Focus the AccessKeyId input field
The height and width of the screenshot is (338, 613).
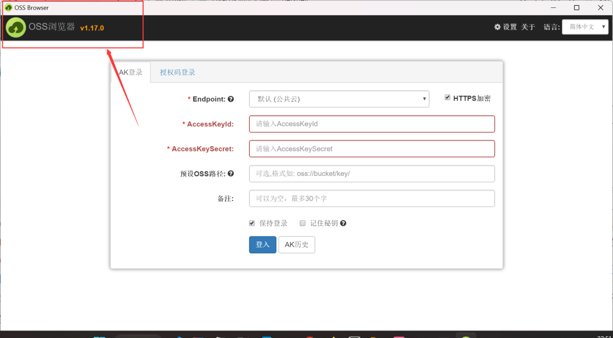point(372,124)
